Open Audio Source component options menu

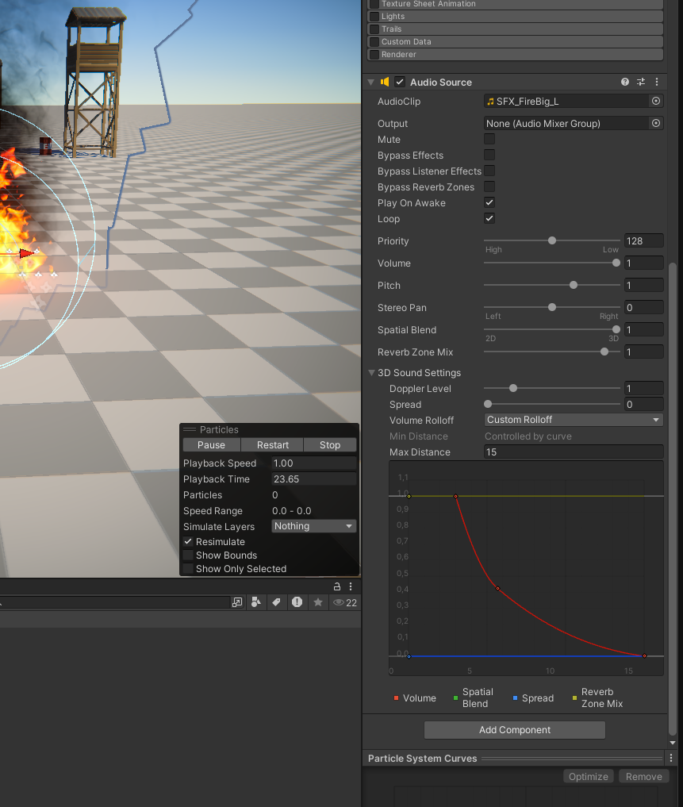click(657, 82)
